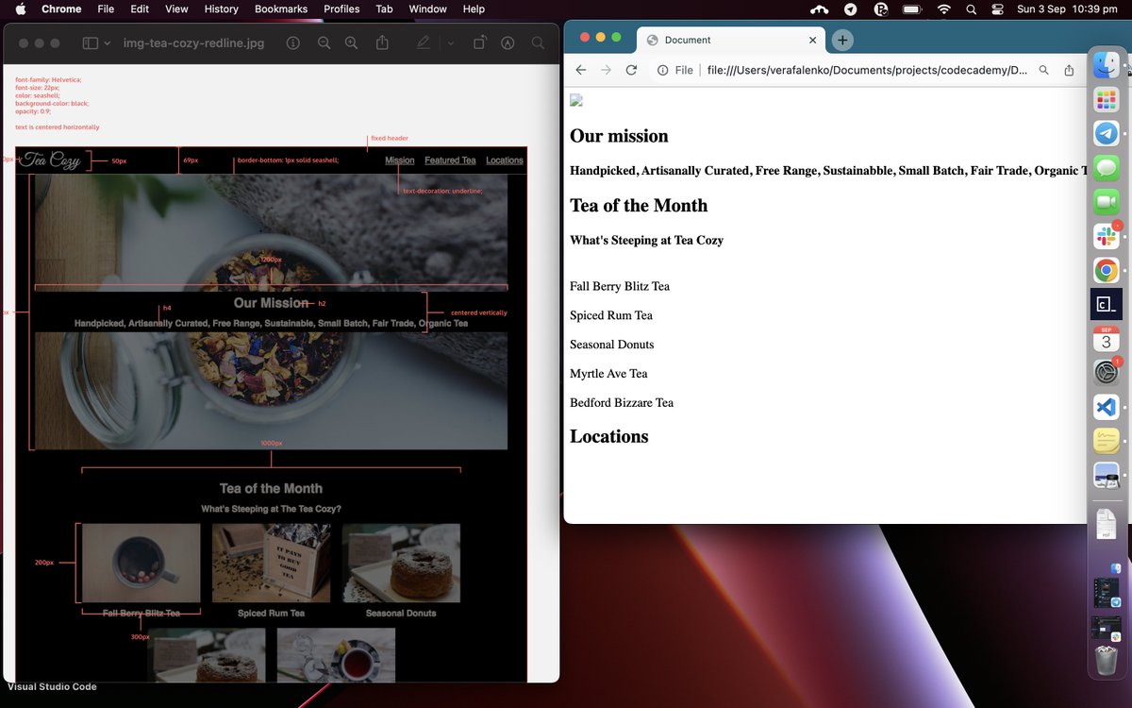Image resolution: width=1132 pixels, height=708 pixels.
Task: Click the Tea Cozy logo in the redline image
Action: [51, 160]
